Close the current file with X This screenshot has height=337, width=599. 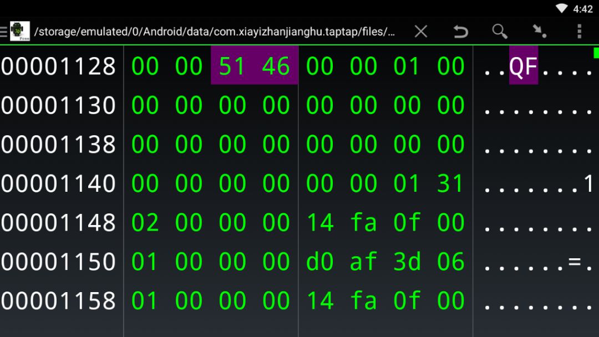[x=420, y=31]
